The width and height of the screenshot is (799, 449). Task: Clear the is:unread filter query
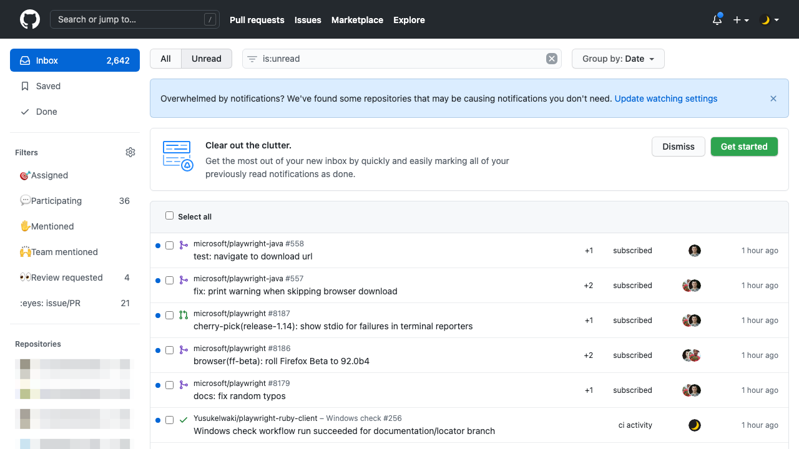tap(552, 59)
